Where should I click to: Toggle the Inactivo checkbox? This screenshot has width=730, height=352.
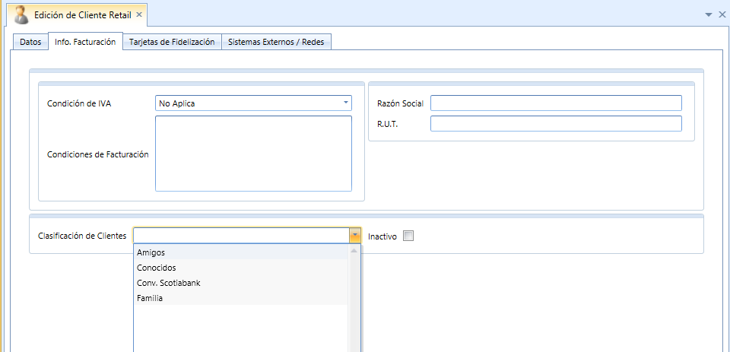coord(408,236)
